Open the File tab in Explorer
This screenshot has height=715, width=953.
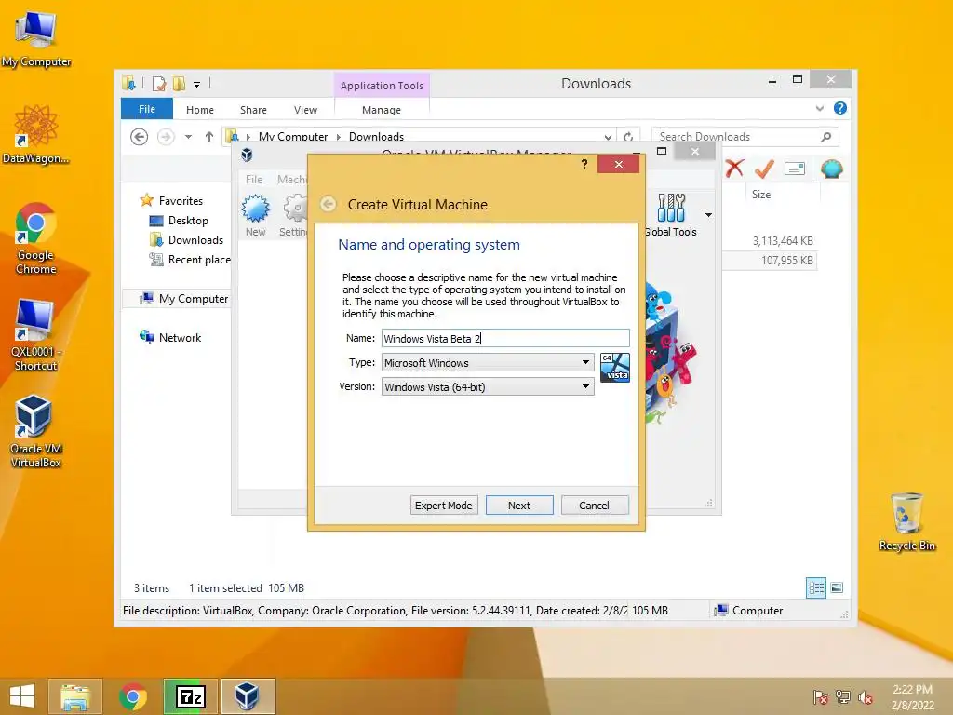coord(147,109)
